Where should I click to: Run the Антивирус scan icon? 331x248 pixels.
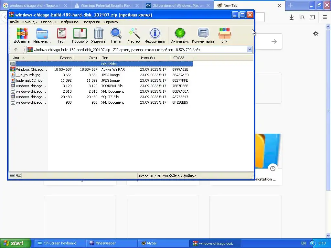coord(180,36)
